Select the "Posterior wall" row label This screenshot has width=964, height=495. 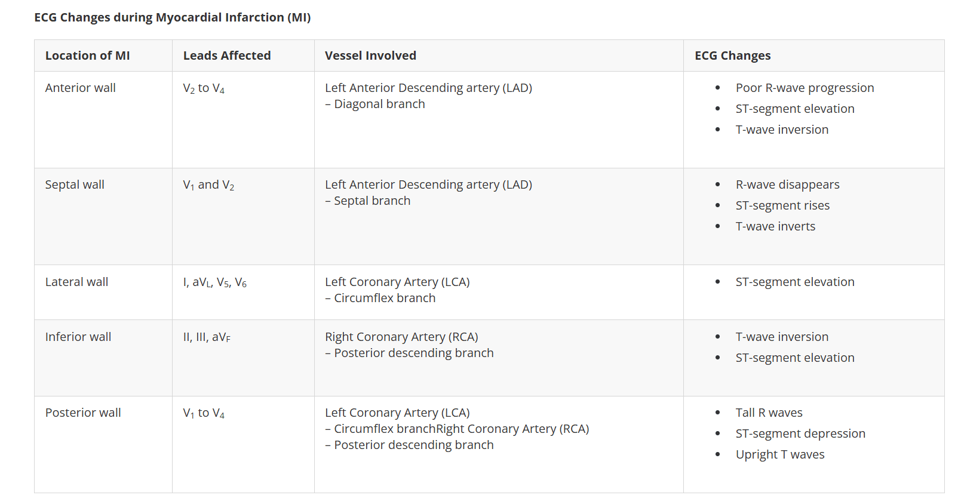83,413
